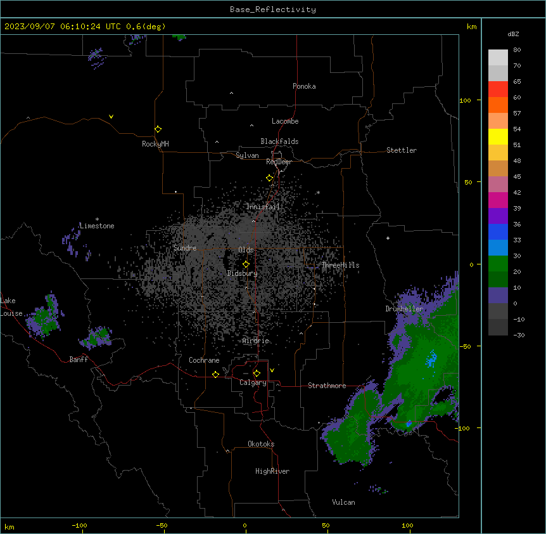Click the Strathmore label
546x534 pixels.
point(327,386)
